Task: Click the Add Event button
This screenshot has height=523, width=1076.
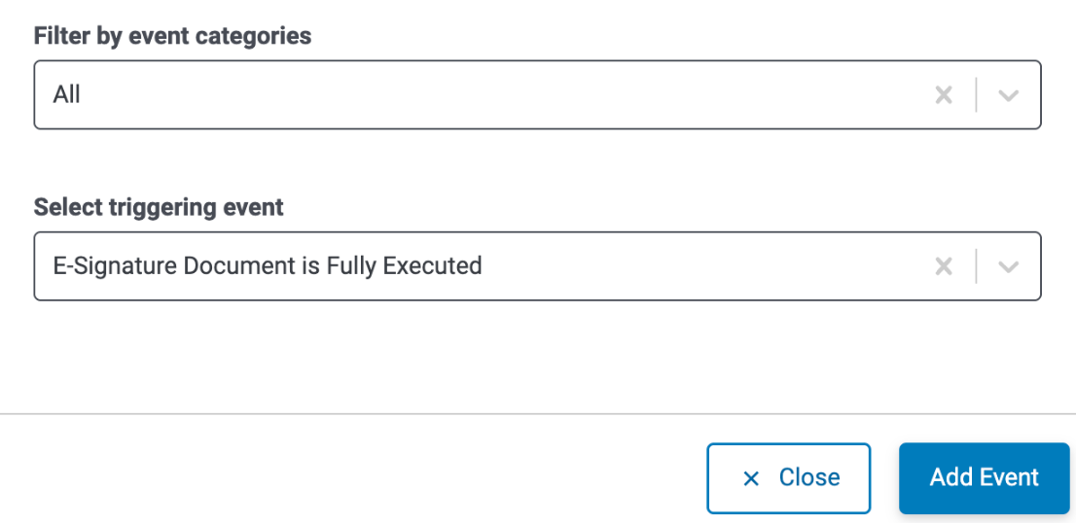Action: coord(984,477)
